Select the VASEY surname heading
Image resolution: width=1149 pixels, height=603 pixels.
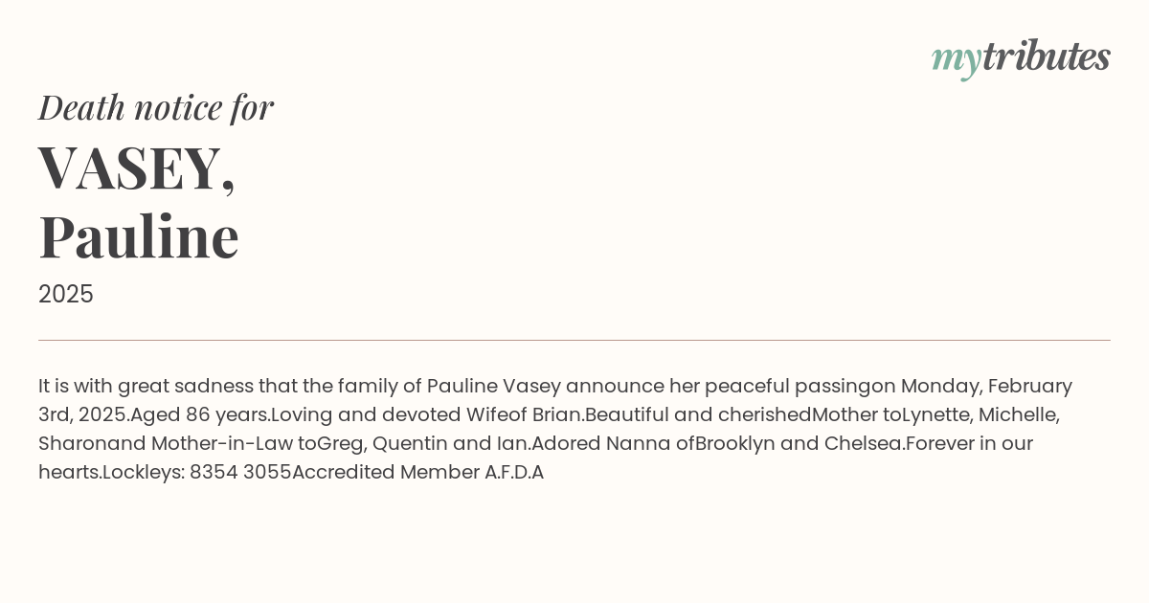(x=137, y=169)
